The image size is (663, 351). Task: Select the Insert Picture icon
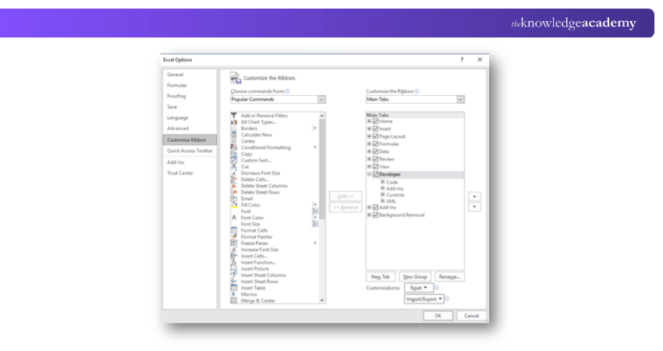pos(233,268)
